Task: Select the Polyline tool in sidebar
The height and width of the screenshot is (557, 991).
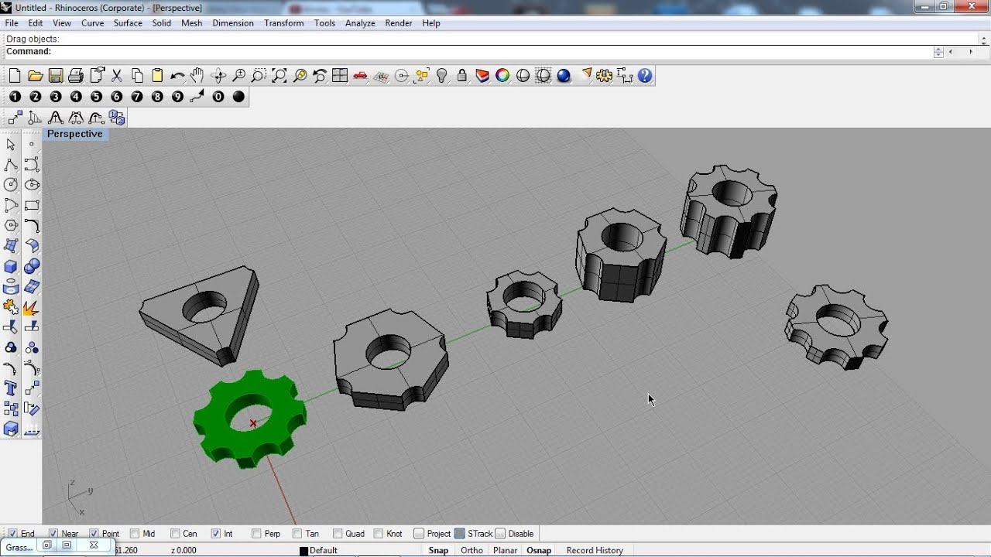Action: point(11,165)
